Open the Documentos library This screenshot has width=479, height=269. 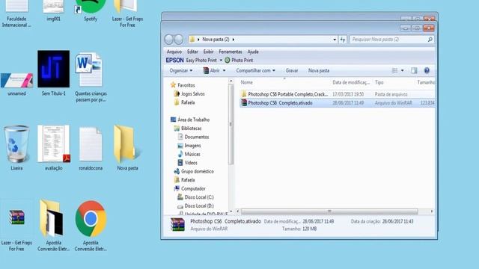click(x=193, y=137)
